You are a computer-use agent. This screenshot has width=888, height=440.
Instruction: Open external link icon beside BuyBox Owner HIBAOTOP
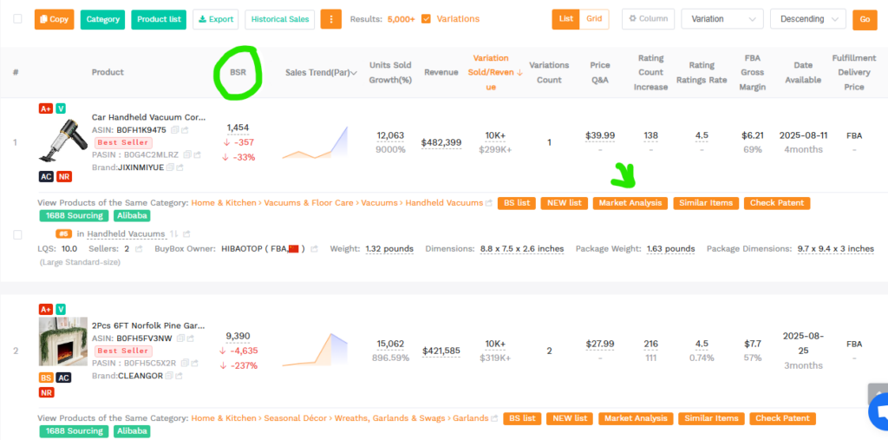click(313, 249)
